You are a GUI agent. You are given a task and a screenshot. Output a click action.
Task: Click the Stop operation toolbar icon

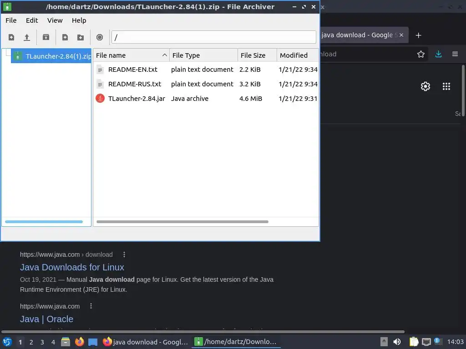tap(100, 37)
